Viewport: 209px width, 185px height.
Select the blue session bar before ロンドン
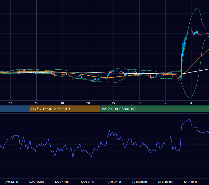point(15,109)
